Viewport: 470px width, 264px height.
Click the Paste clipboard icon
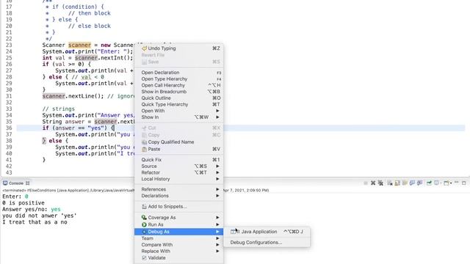(x=144, y=149)
